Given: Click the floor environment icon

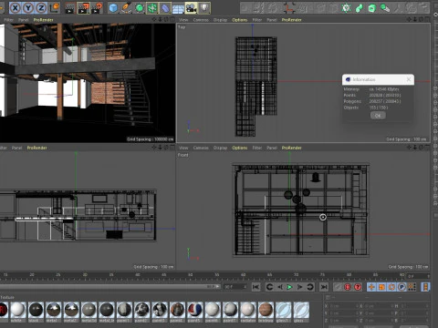Looking at the screenshot, I should (x=178, y=8).
